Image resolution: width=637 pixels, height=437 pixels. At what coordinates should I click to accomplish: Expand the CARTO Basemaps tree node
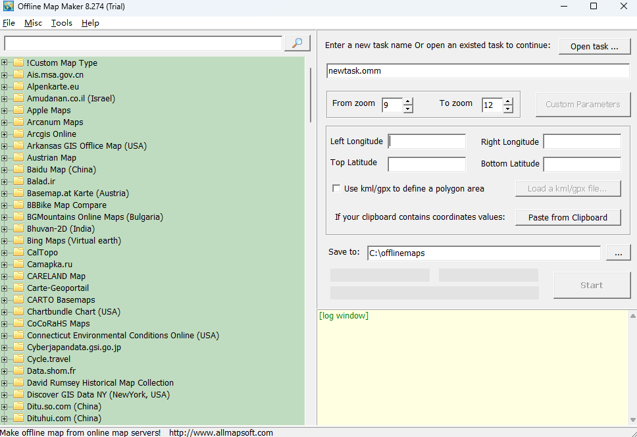(5, 300)
